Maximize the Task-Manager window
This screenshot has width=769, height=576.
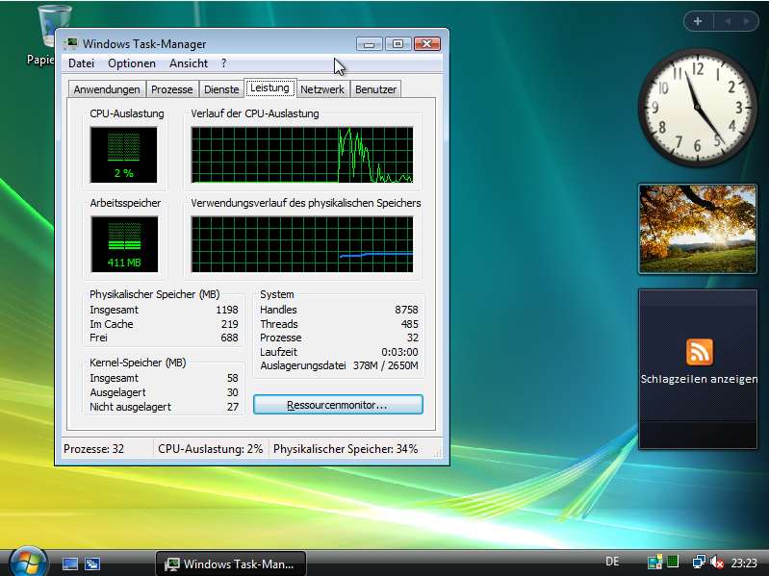point(397,44)
